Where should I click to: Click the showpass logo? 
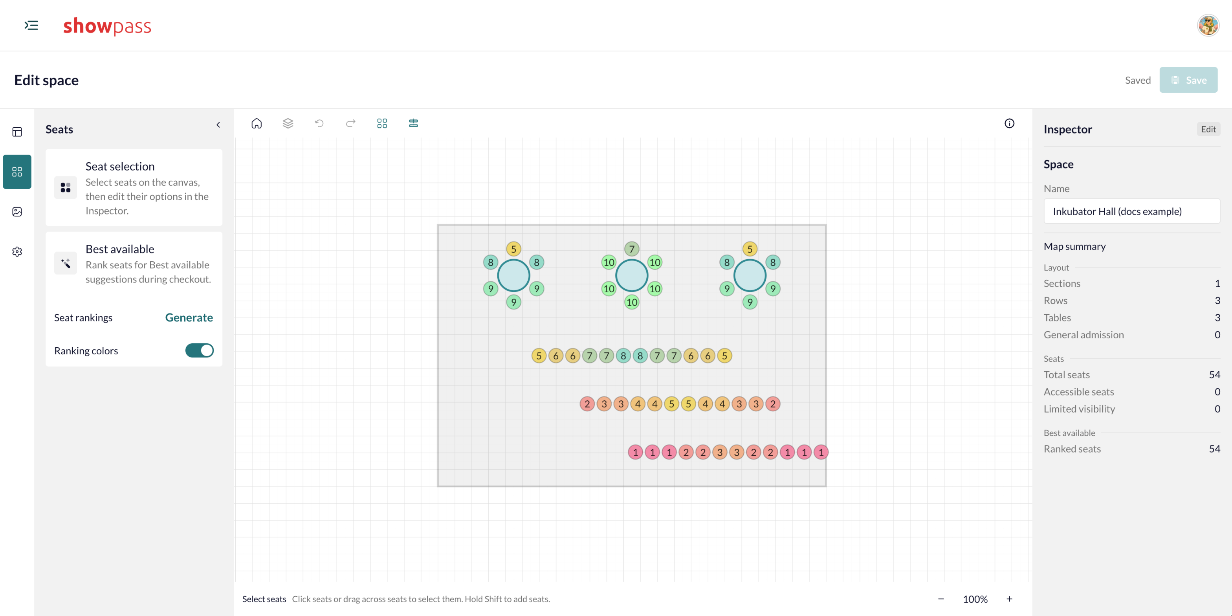click(107, 26)
